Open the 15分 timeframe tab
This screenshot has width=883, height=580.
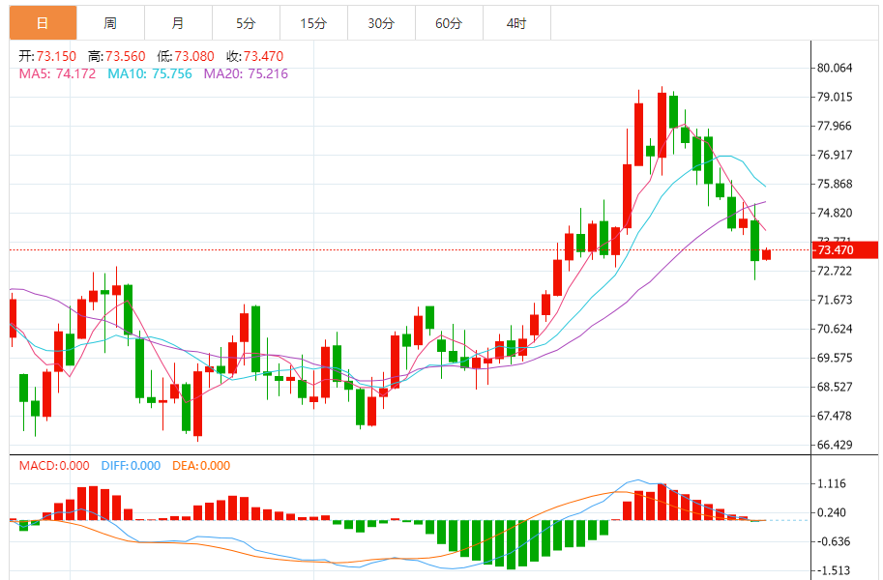point(313,23)
